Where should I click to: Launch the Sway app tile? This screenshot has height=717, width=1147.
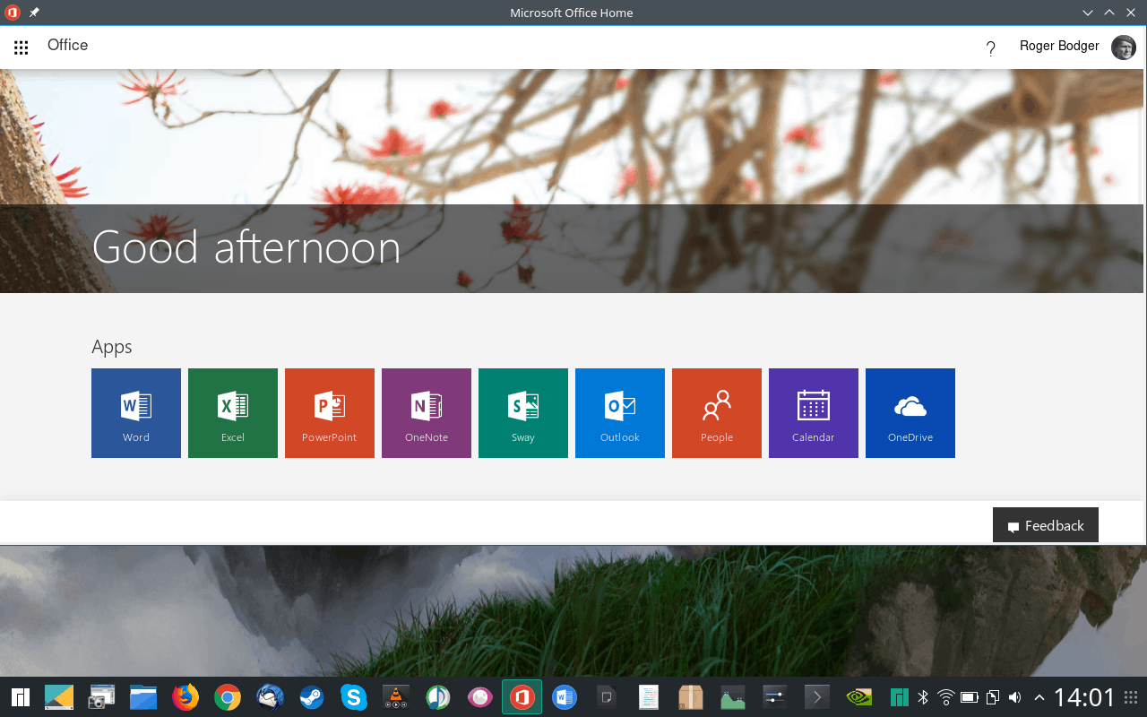[523, 413]
